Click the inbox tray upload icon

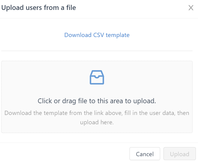tap(97, 77)
